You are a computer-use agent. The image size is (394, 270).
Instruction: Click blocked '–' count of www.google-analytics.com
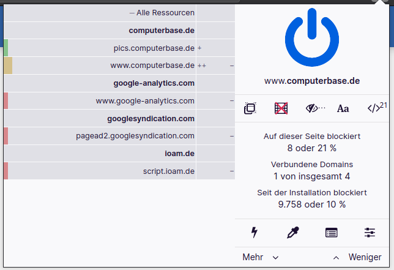click(232, 101)
